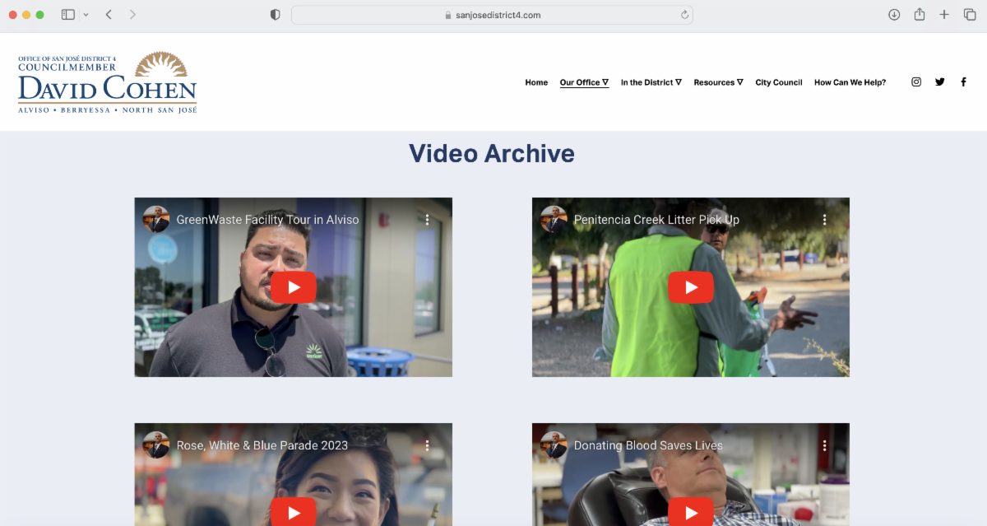The image size is (987, 526).
Task: Reload the page from address bar
Action: pyautogui.click(x=684, y=15)
